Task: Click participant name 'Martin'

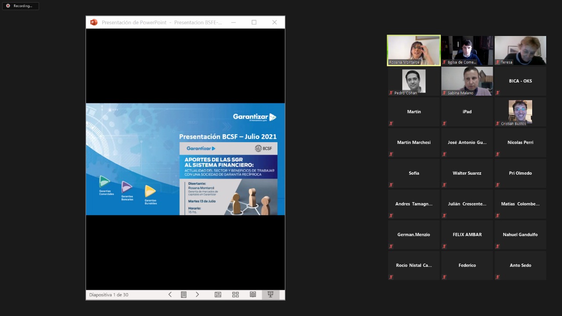Action: 414,111
